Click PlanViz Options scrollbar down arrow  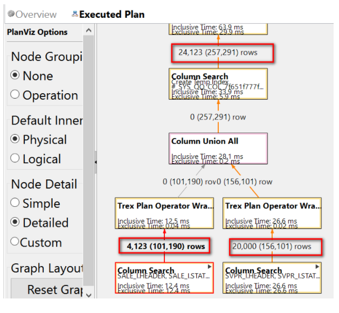(x=88, y=295)
